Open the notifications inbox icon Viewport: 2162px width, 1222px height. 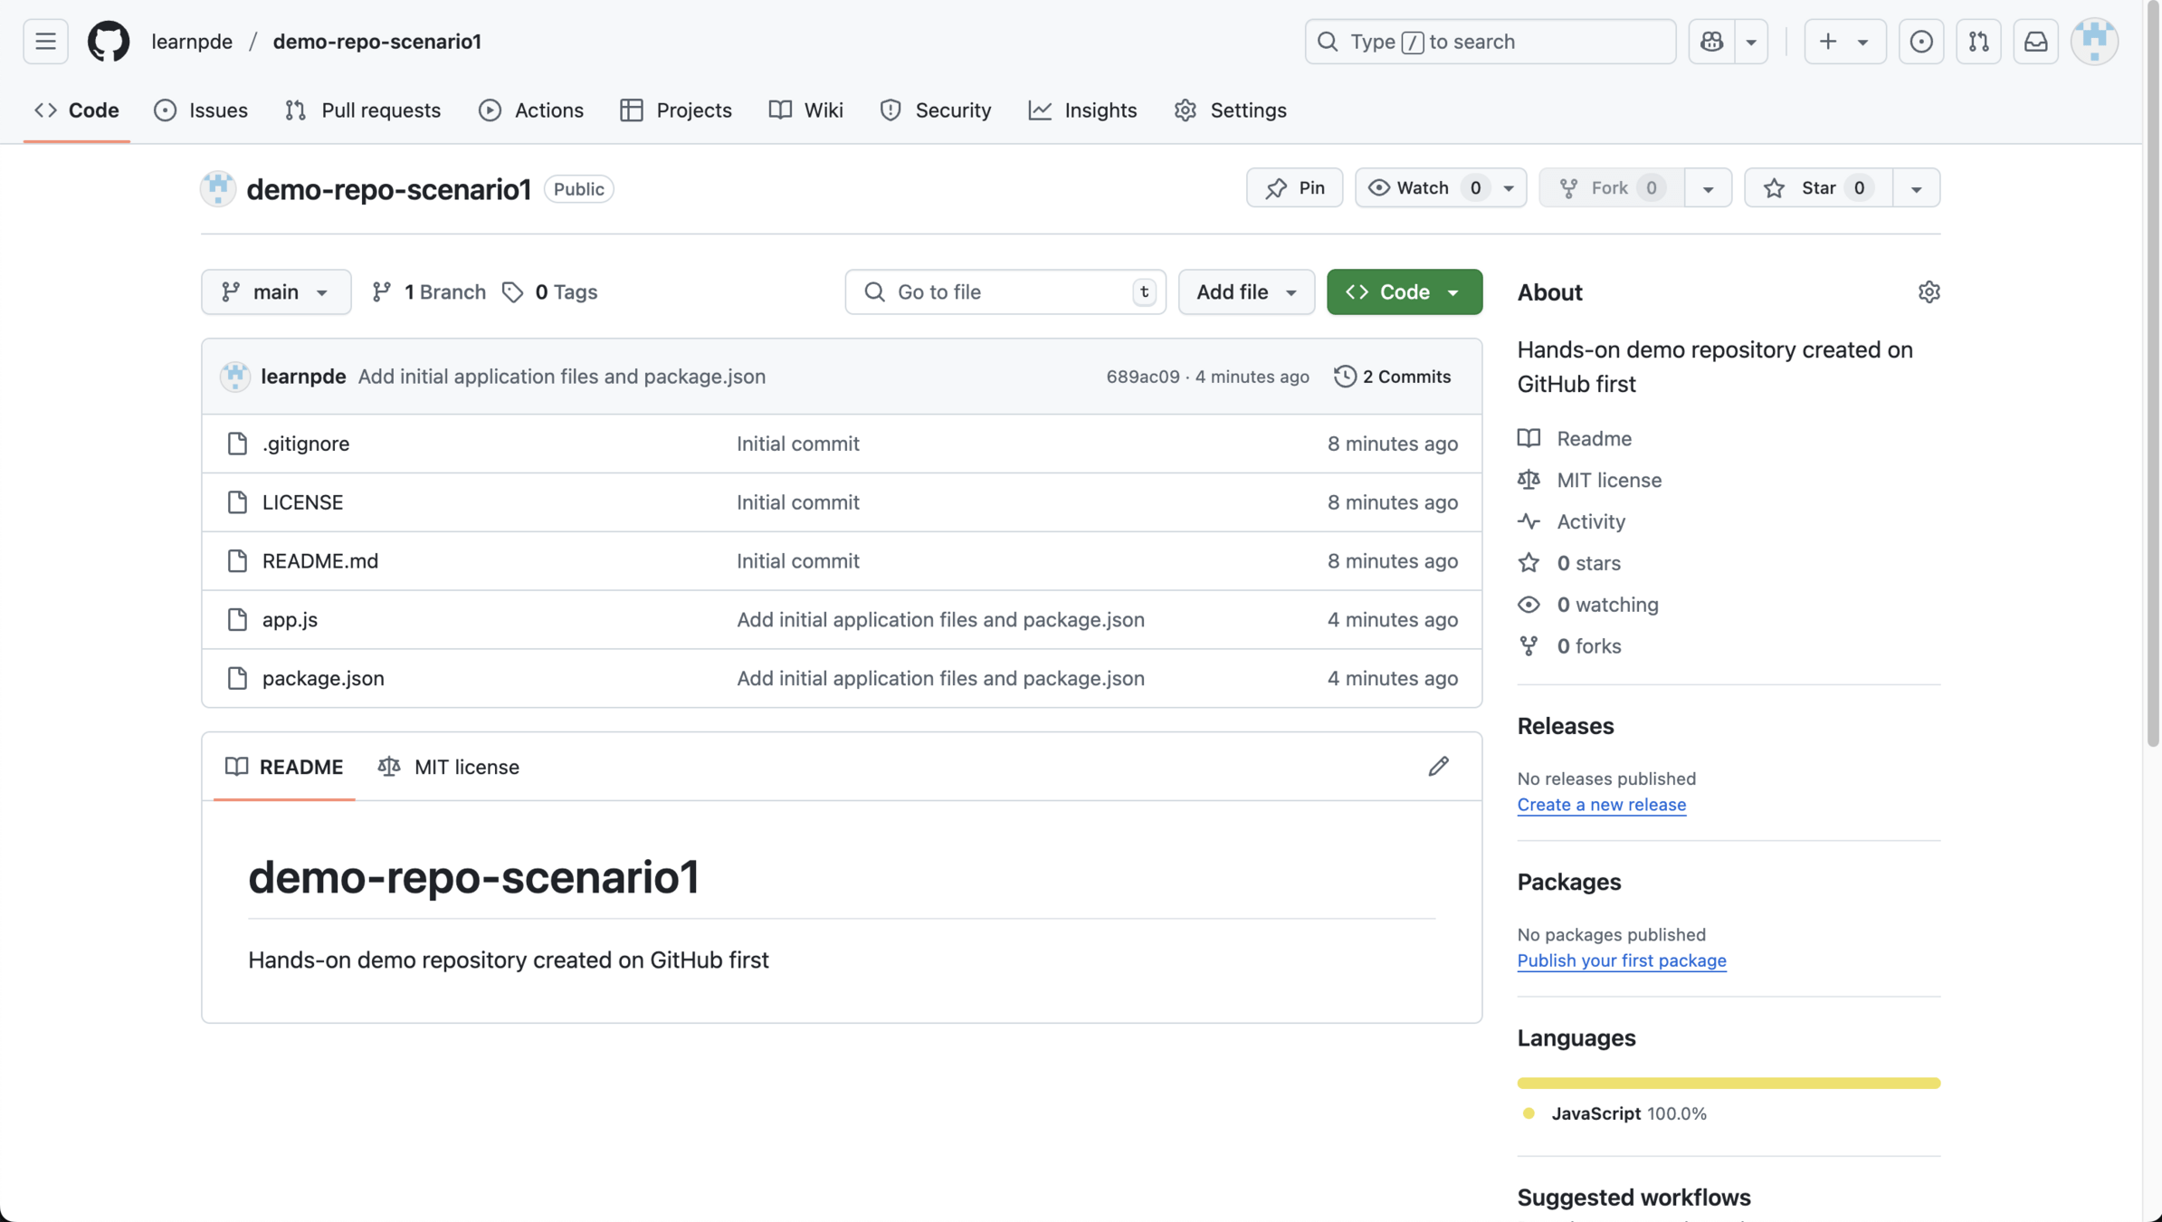[x=2035, y=42]
